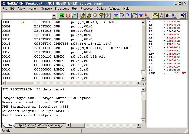Click inside the command input field
Viewport: 189px width, 134px height.
28,16
